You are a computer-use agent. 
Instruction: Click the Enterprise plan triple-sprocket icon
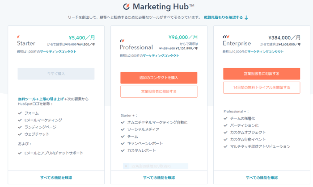pos(226,37)
